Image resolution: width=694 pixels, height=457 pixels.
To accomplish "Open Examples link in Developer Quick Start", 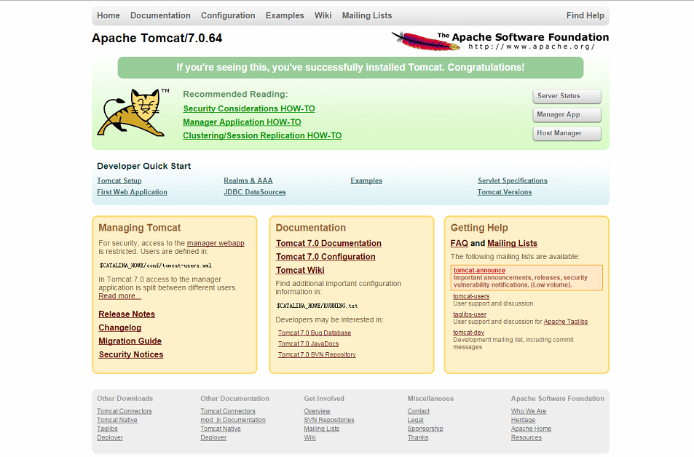I will tap(366, 180).
